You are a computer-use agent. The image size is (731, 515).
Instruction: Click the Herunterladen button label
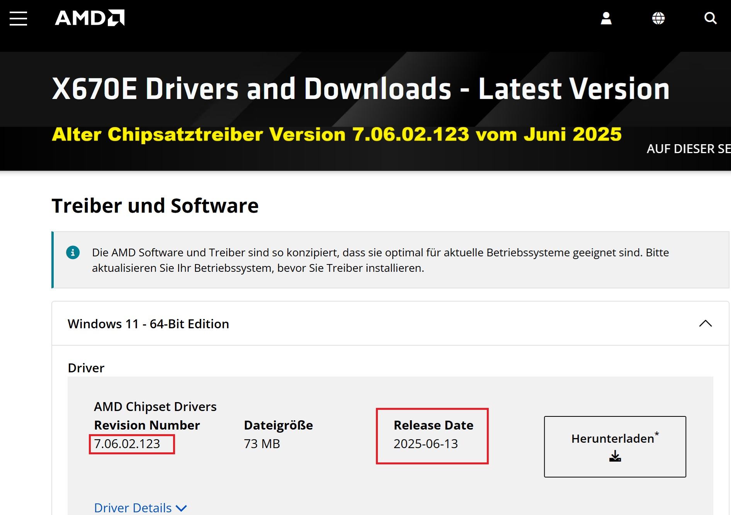pos(612,439)
